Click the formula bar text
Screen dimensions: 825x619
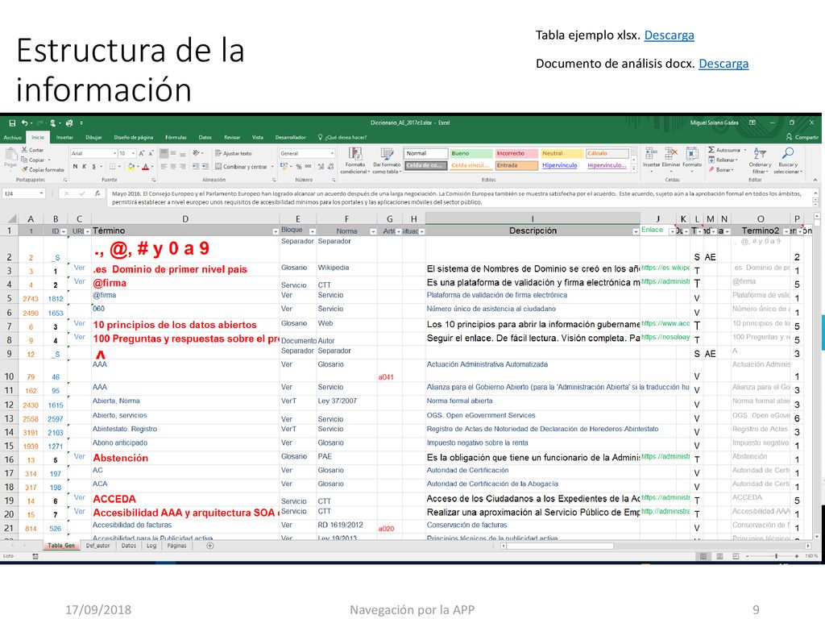pyautogui.click(x=458, y=198)
